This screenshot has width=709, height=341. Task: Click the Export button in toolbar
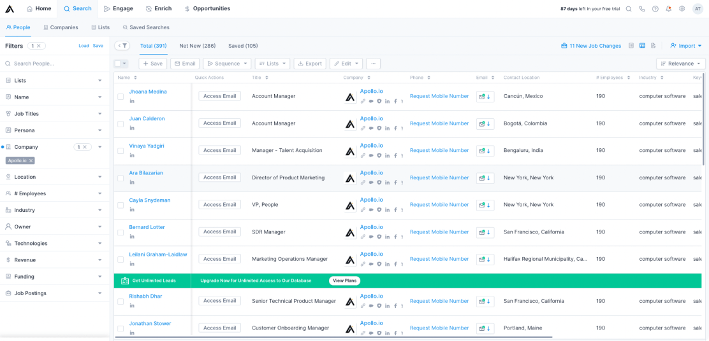[310, 64]
